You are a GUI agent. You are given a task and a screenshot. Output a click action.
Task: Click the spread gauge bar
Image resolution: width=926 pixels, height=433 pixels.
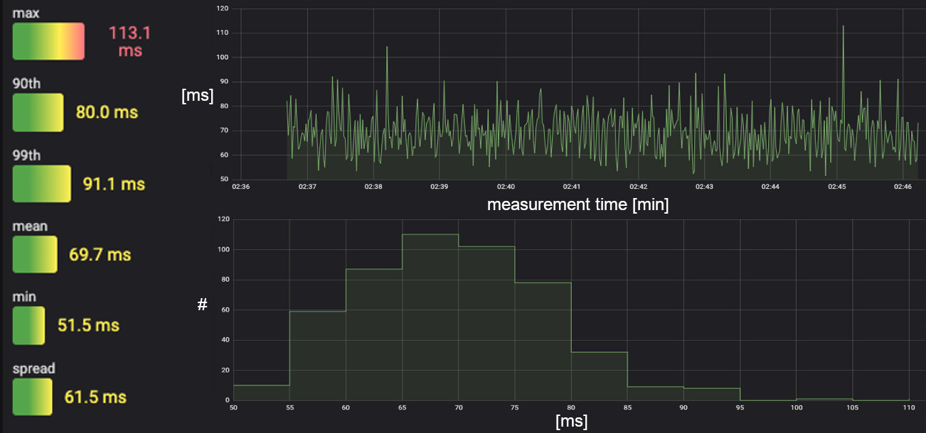[32, 397]
